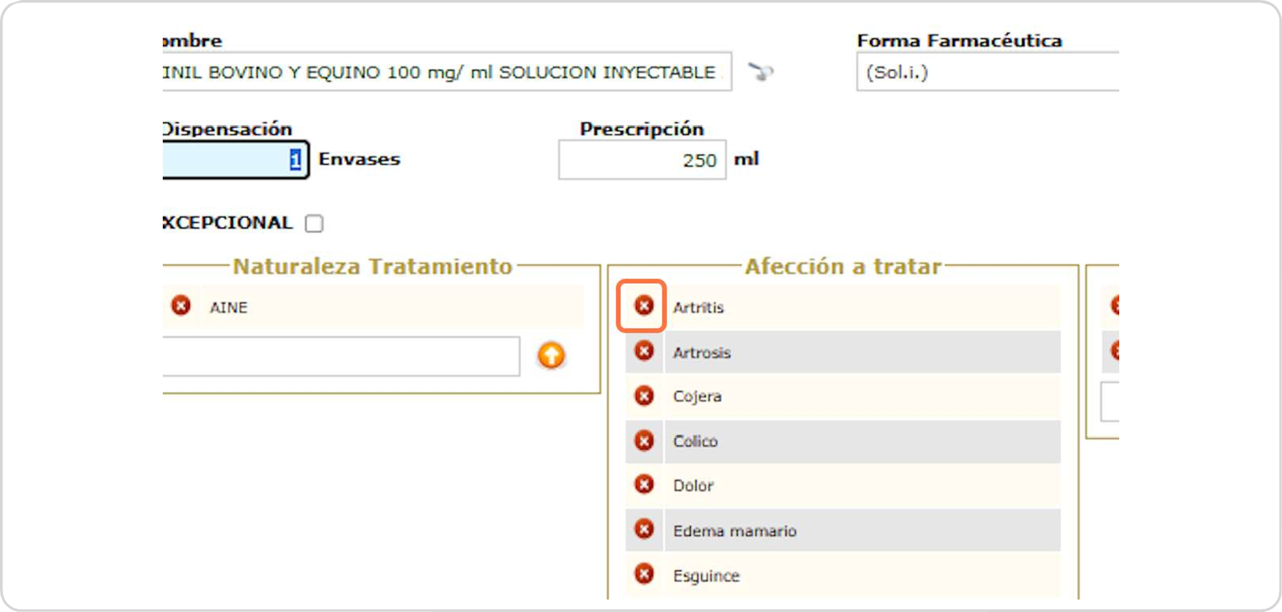
Task: Select the Artritis row text
Action: 698,307
